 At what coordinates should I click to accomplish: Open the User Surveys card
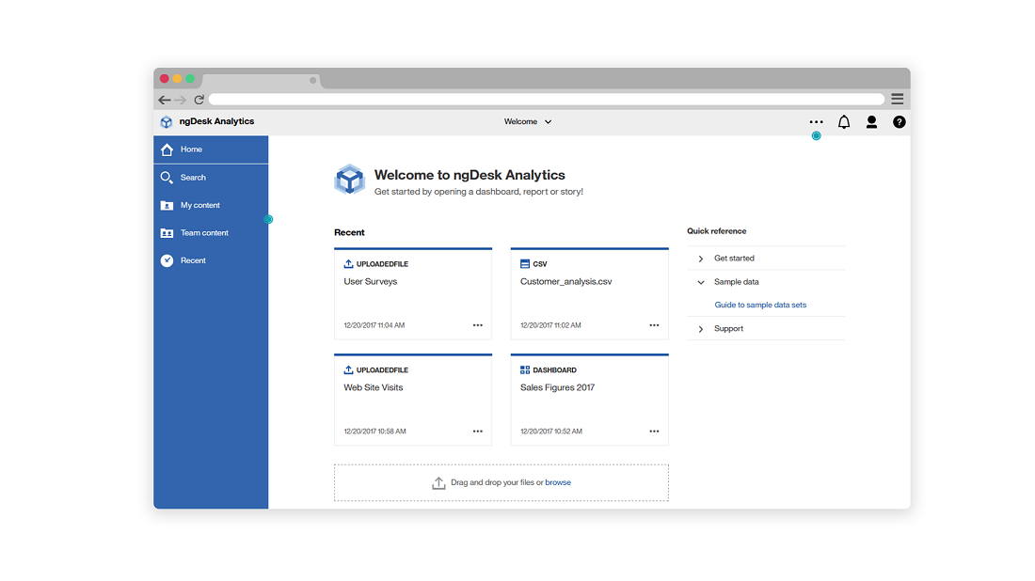413,294
